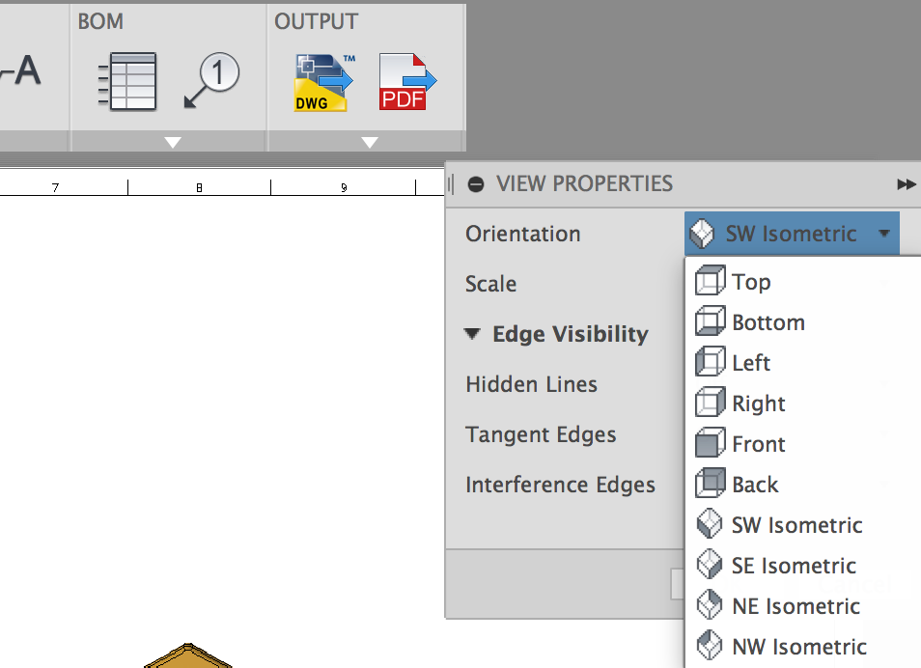The height and width of the screenshot is (668, 921).
Task: Click the Output PDF icon
Action: (x=407, y=82)
